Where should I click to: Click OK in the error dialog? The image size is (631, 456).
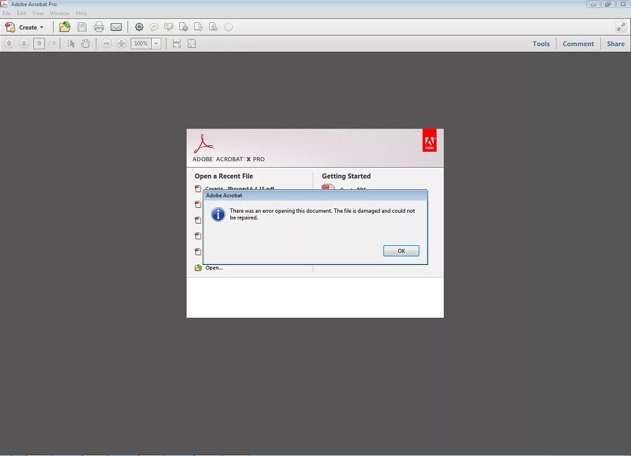click(x=401, y=251)
